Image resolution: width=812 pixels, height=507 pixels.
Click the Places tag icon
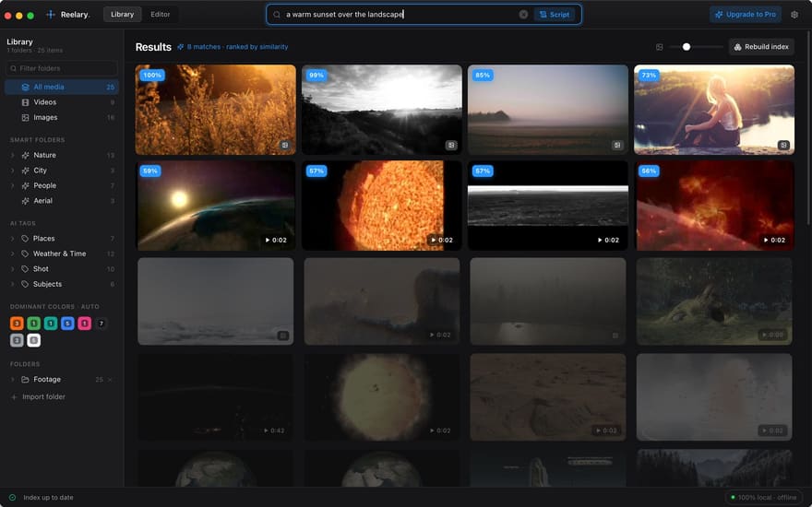(24, 239)
